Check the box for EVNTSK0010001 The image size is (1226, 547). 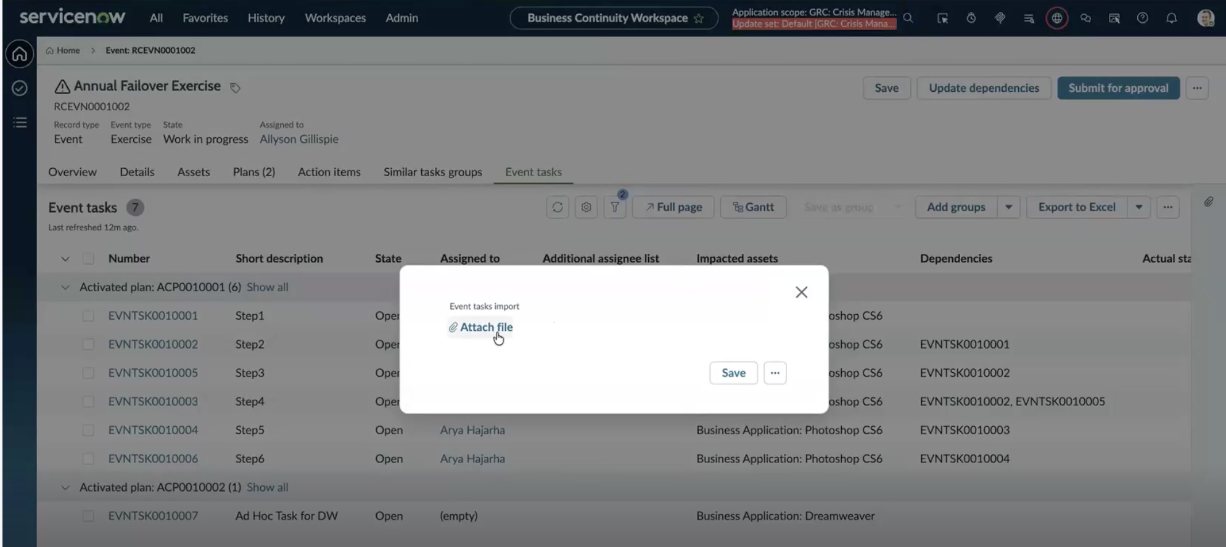88,315
